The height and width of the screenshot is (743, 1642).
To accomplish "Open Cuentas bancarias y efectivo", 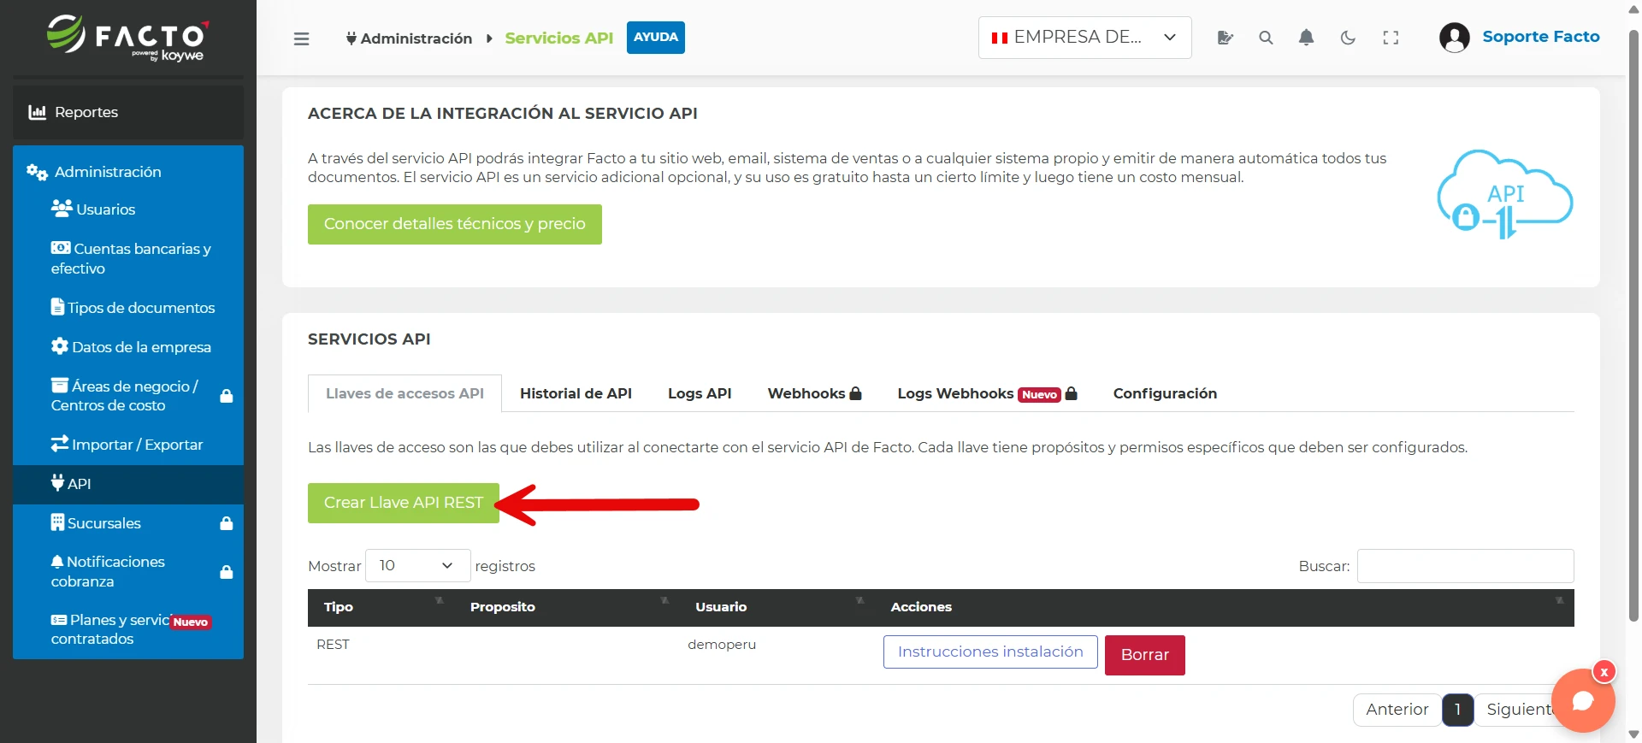I will 128,258.
